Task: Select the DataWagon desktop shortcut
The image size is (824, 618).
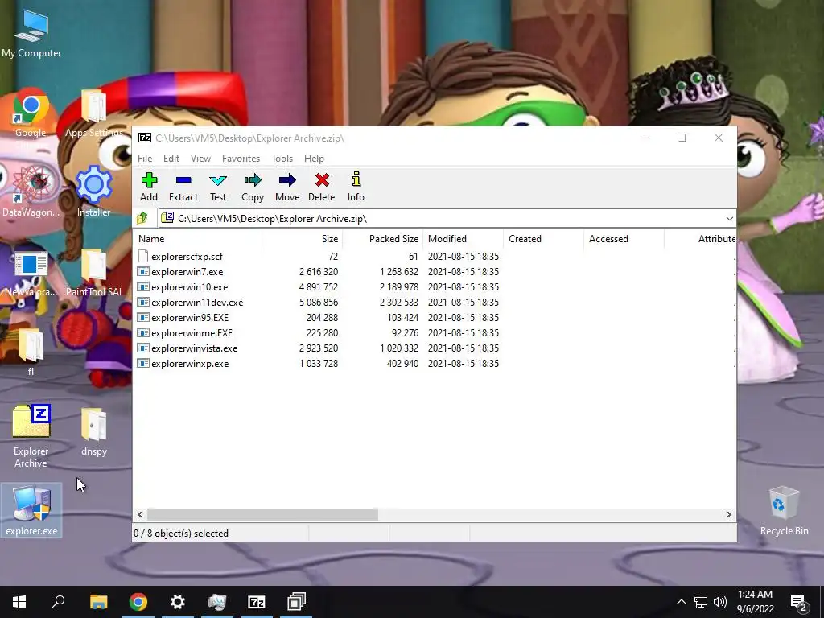Action: click(x=31, y=192)
